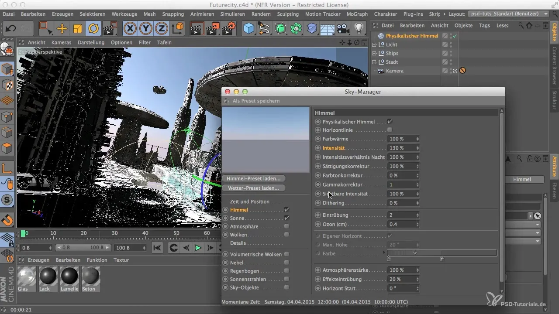Image resolution: width=559 pixels, height=314 pixels.
Task: Disable the Sonne checkbox
Action: pyautogui.click(x=286, y=218)
